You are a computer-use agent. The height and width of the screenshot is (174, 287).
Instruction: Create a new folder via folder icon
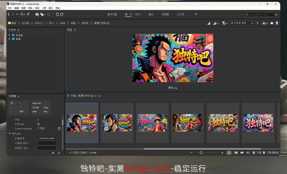pyautogui.click(x=272, y=23)
